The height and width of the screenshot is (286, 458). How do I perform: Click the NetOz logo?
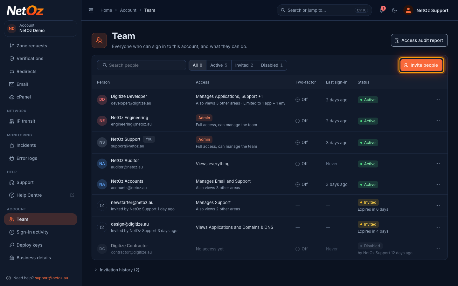coord(25,11)
